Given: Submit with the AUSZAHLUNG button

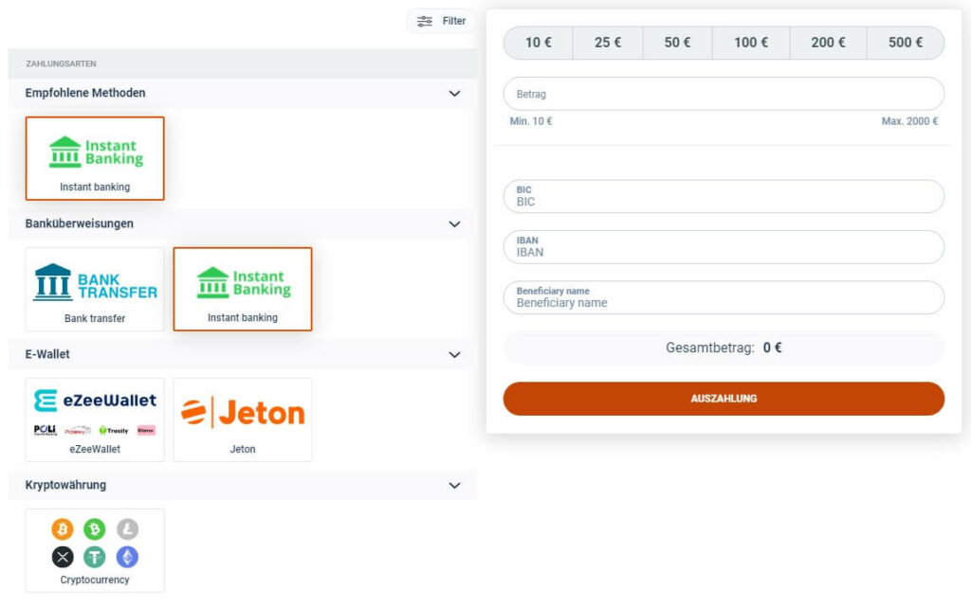Looking at the screenshot, I should point(724,399).
